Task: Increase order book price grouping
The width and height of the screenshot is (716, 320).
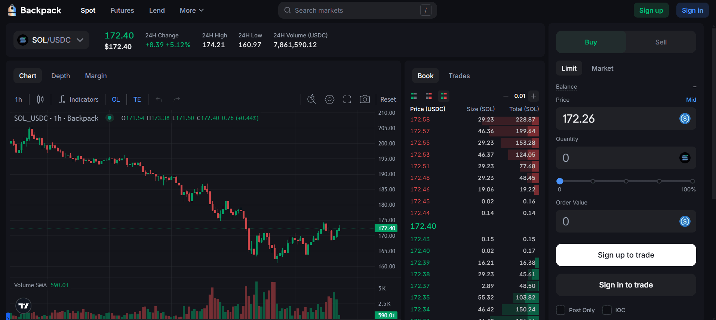Action: tap(534, 96)
